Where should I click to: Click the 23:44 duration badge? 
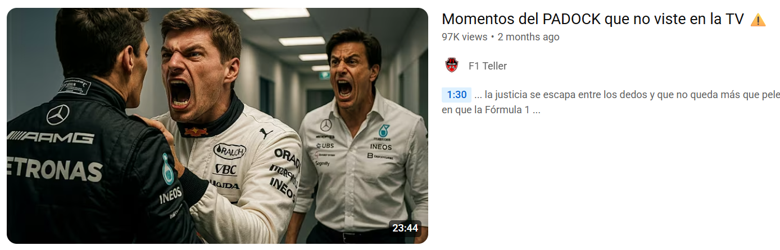point(405,228)
